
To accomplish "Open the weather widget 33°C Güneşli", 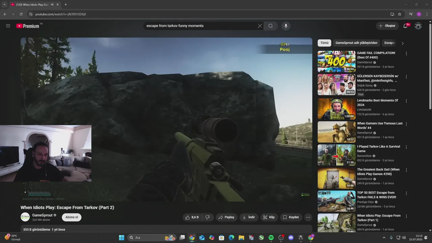I will click(x=12, y=238).
